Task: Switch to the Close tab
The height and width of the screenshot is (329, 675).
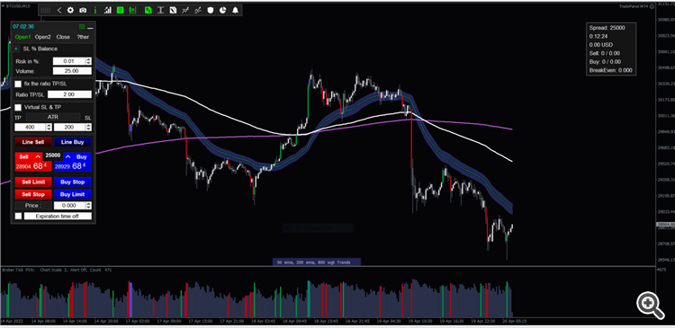Action: [x=63, y=37]
